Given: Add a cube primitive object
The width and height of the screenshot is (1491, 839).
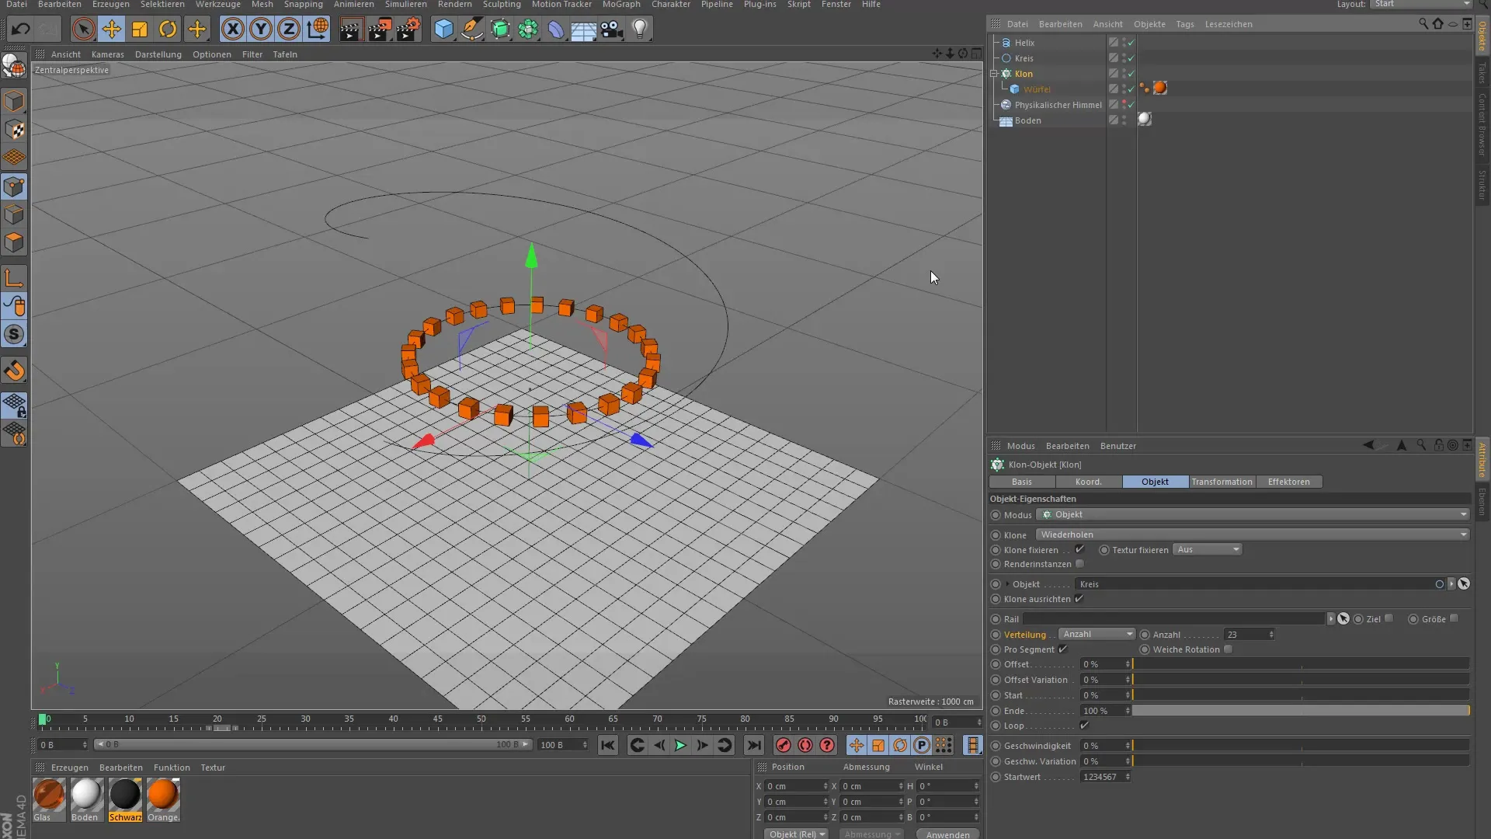Looking at the screenshot, I should point(443,30).
